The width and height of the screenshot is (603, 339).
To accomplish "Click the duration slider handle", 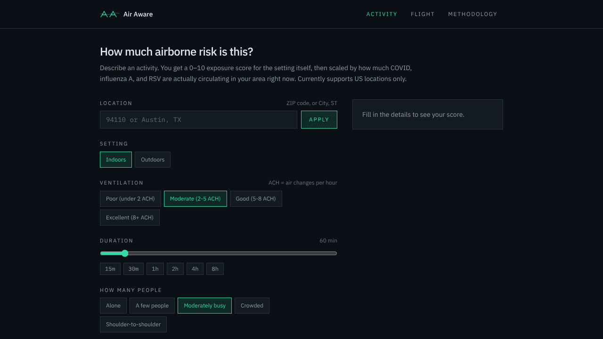I will (125, 253).
